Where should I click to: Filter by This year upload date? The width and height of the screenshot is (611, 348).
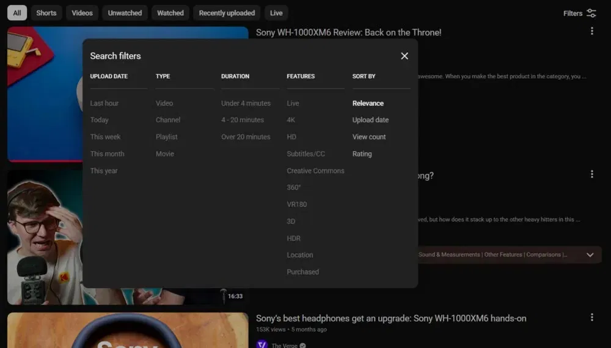click(x=104, y=171)
